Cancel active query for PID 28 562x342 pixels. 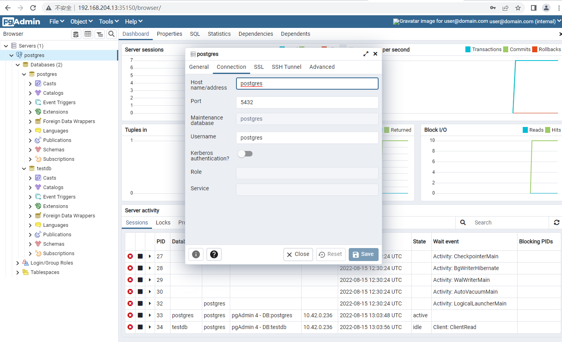[x=140, y=268]
